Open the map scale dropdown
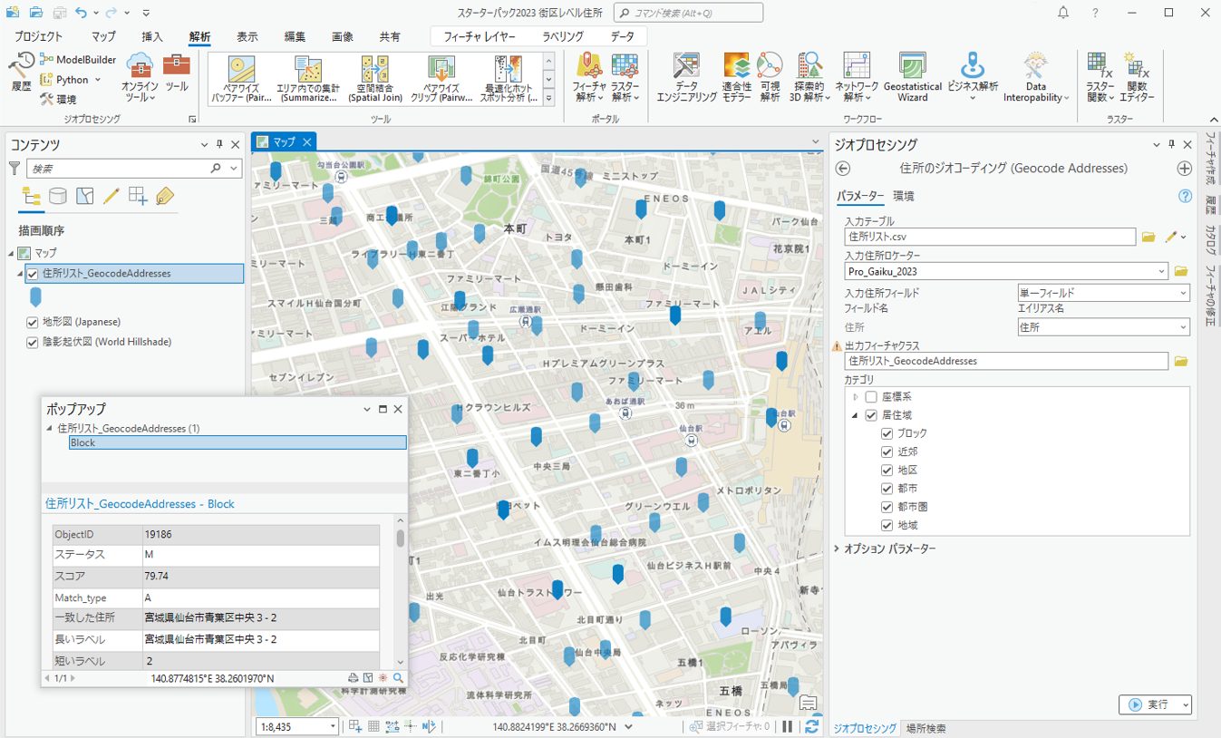Viewport: 1221px width, 738px height. (x=333, y=726)
